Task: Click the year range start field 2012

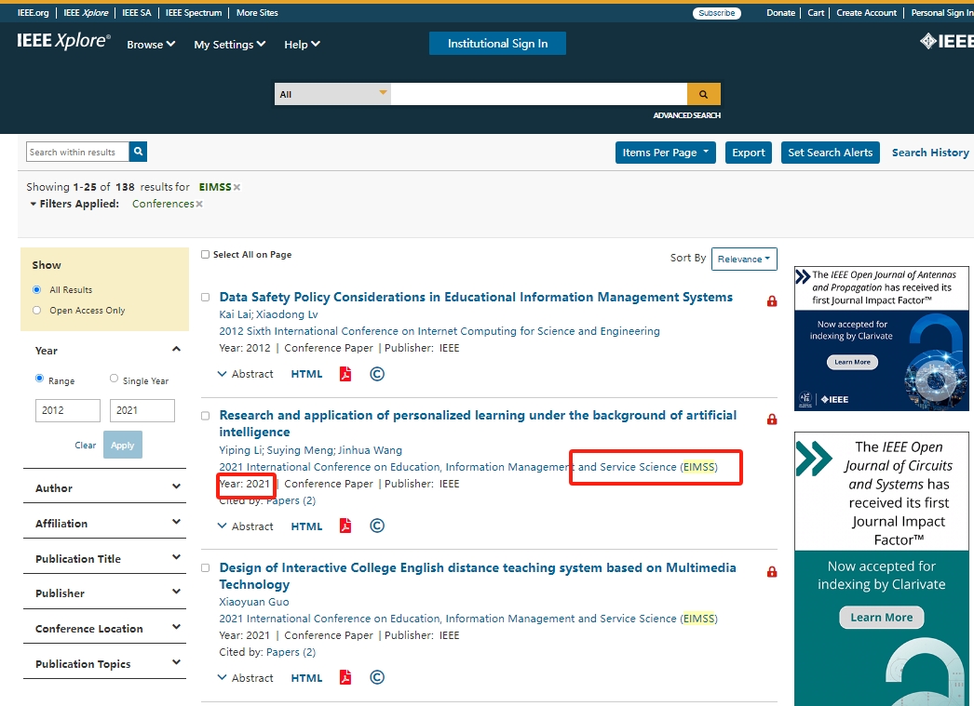Action: pos(68,410)
